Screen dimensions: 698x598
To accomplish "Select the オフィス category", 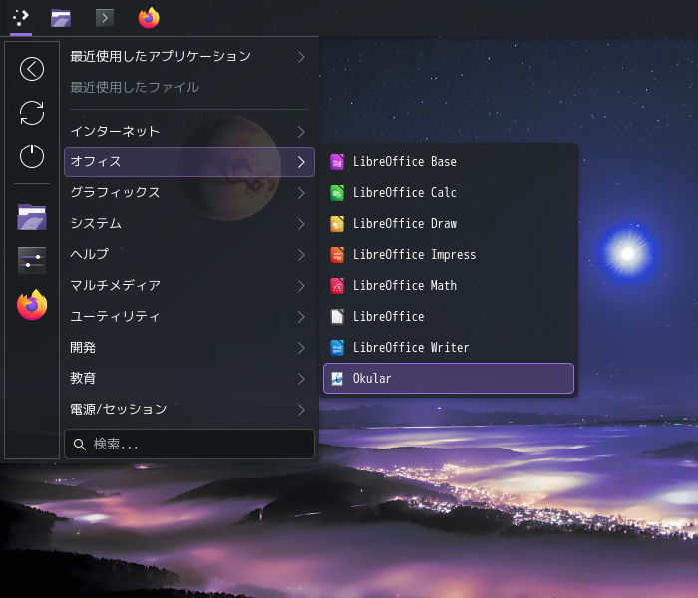I will 189,161.
